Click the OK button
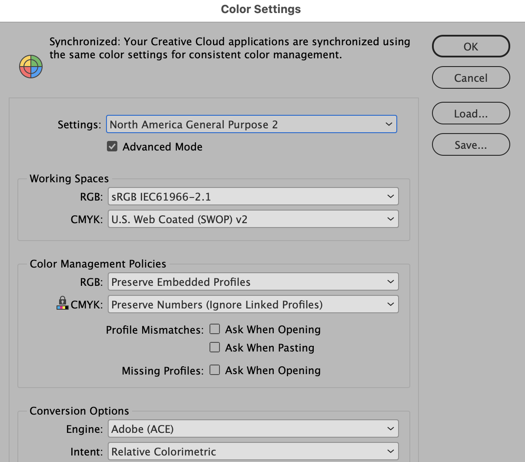This screenshot has width=525, height=462. point(471,46)
